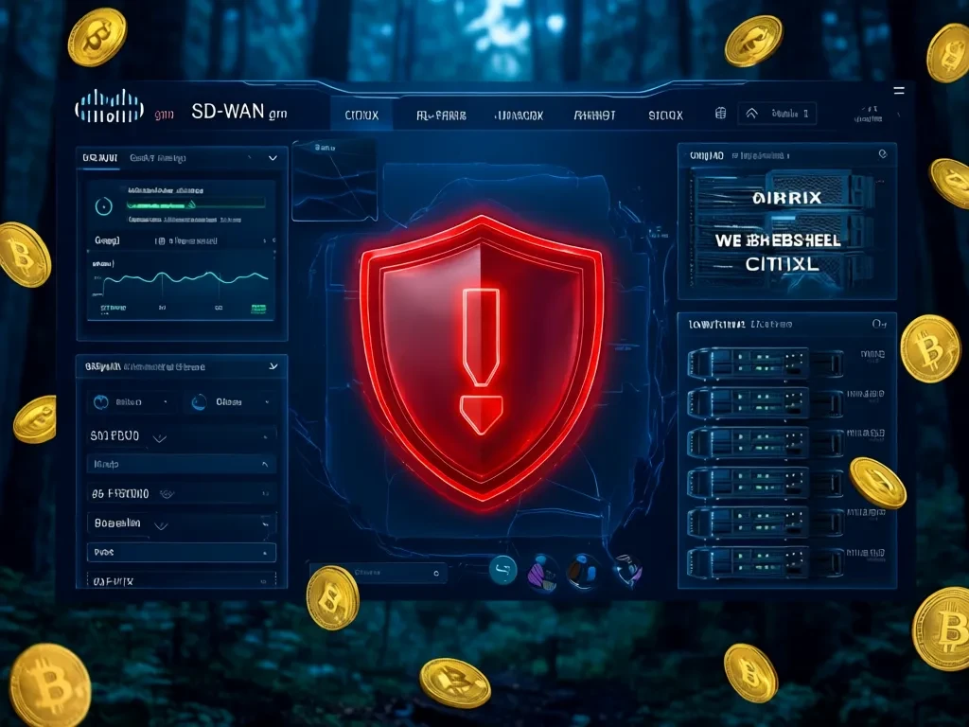
Task: Click the search icon in the server list panel header
Action: point(879,324)
